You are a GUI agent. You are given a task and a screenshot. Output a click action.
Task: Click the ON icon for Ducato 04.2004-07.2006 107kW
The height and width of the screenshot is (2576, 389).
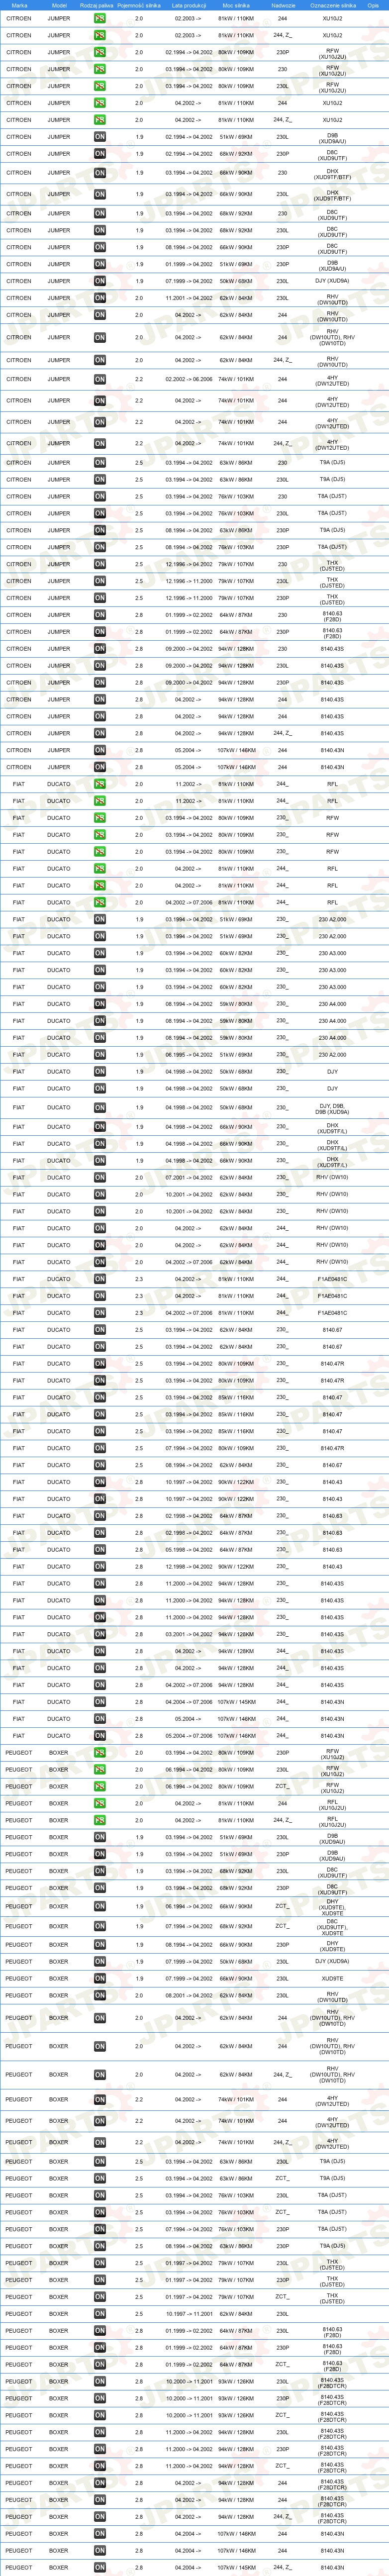(x=100, y=1702)
